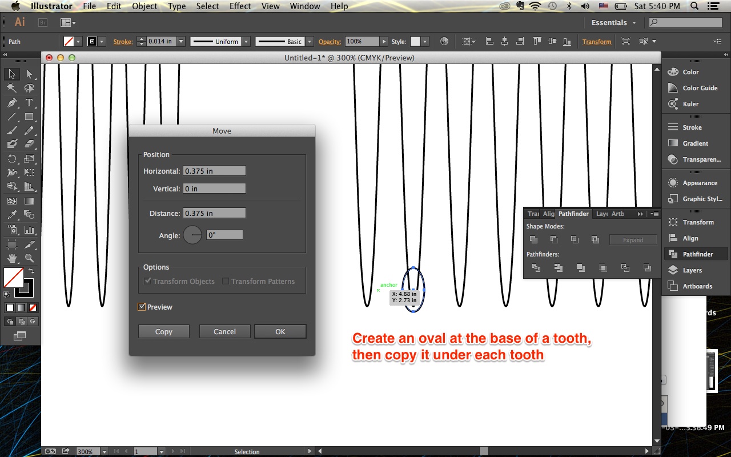Select the Lasso tool
Screen dimensions: 731x457
[x=29, y=89]
